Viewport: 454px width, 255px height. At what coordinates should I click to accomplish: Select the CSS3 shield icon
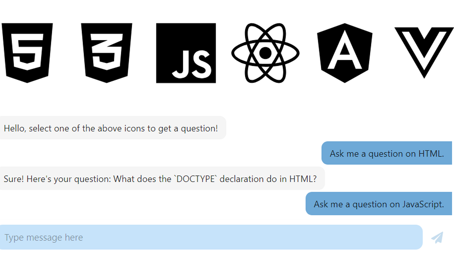click(106, 53)
